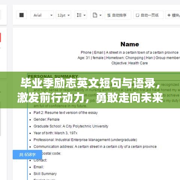
Task: Click the 自动排序 auto-sort button
Action: click(118, 15)
